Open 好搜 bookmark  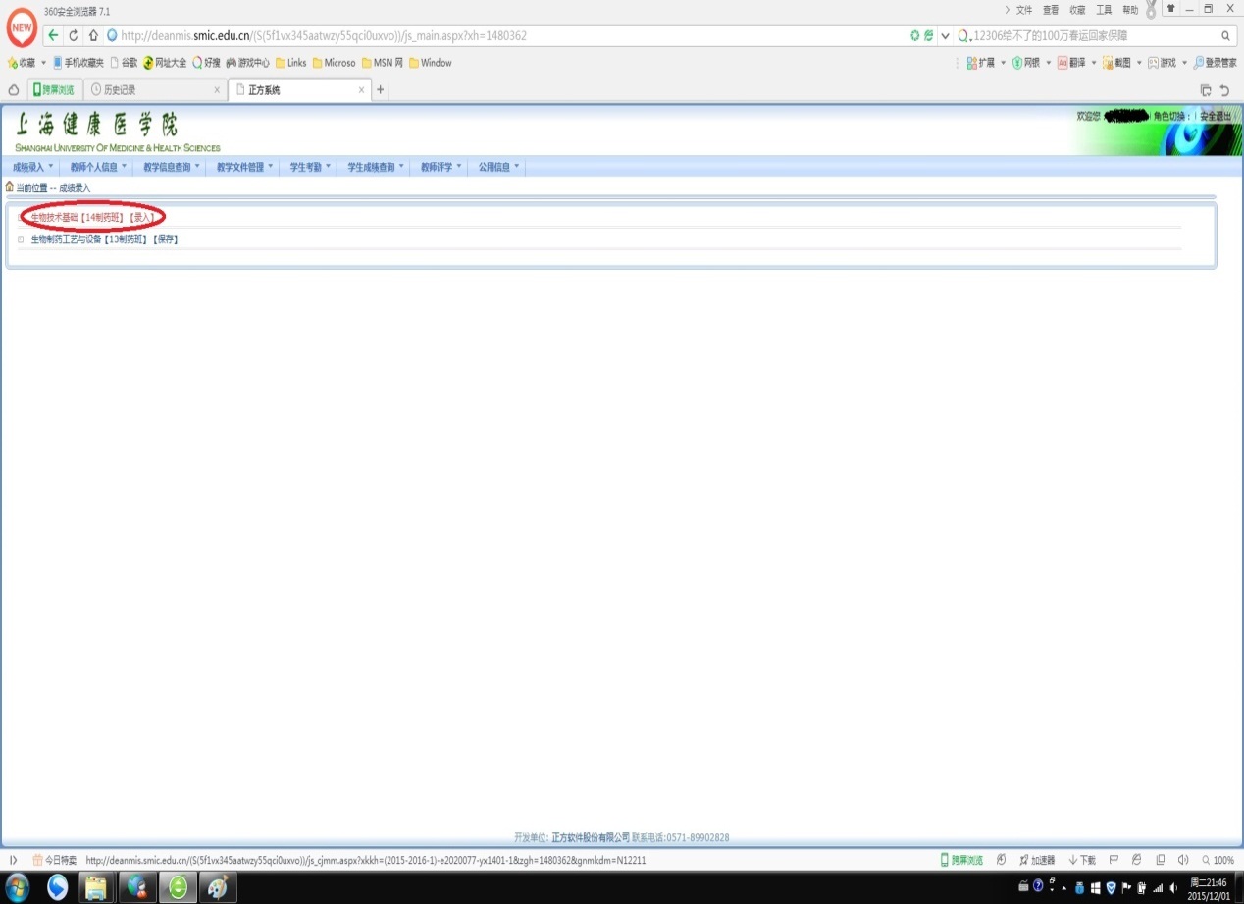point(207,63)
